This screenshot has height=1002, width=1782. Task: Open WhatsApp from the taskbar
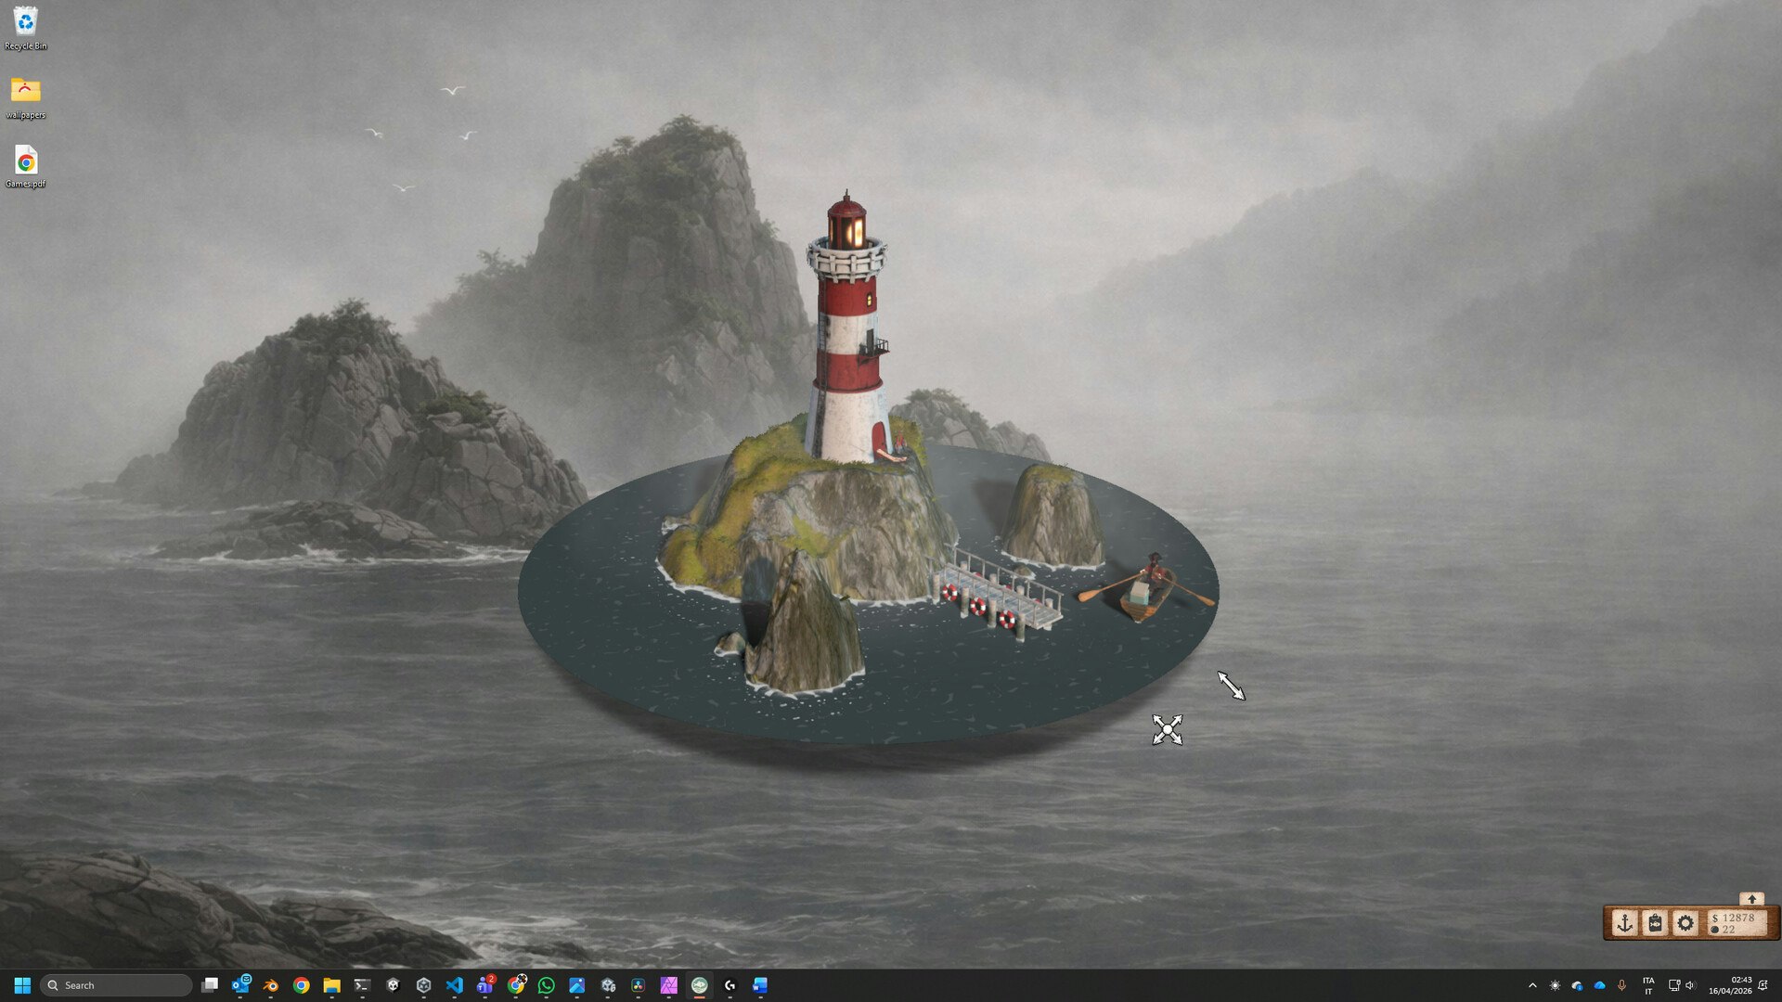(x=547, y=985)
